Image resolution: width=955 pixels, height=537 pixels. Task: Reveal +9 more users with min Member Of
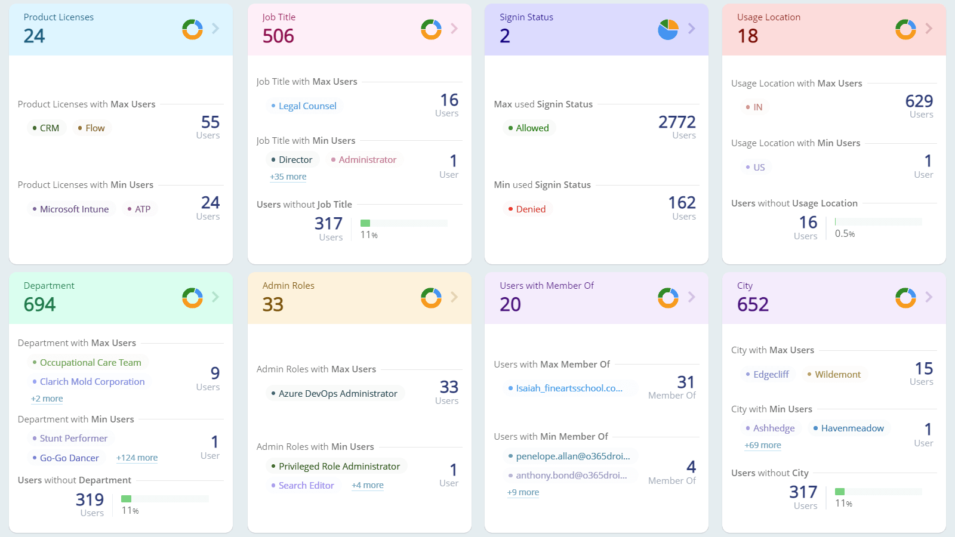(x=523, y=492)
